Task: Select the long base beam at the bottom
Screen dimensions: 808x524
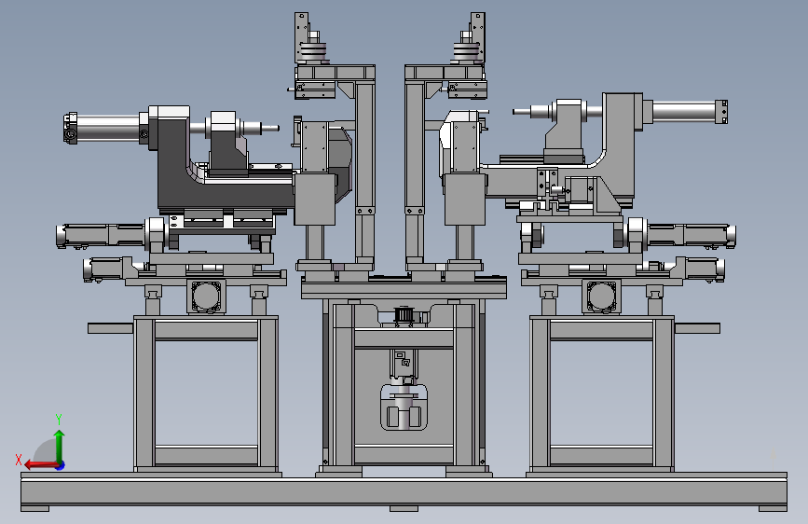Action: tap(404, 491)
